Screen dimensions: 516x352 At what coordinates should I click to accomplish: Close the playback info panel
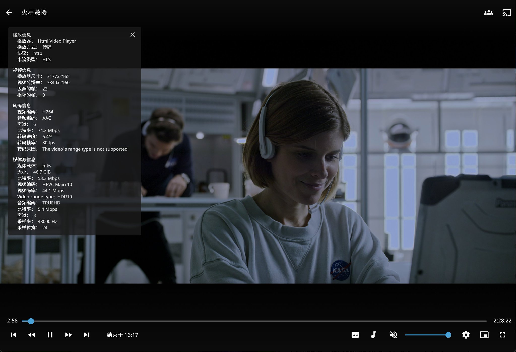click(x=133, y=35)
